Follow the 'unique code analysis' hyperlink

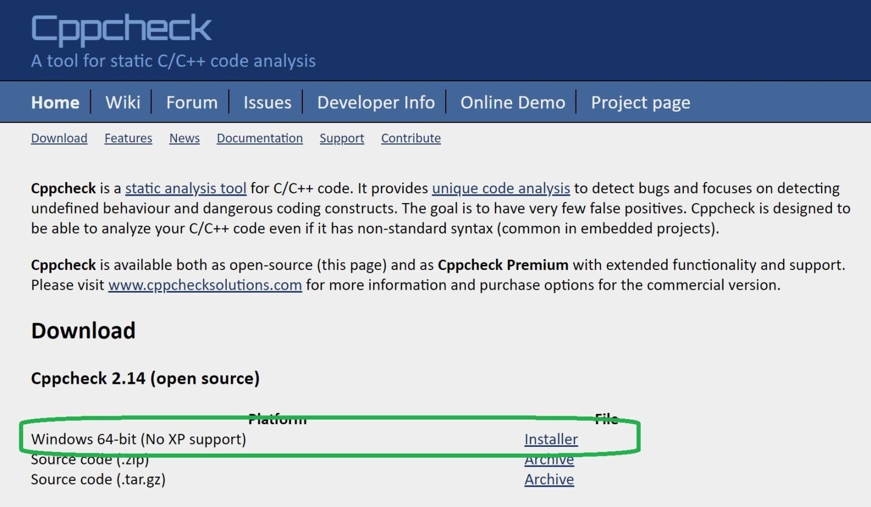coord(501,188)
